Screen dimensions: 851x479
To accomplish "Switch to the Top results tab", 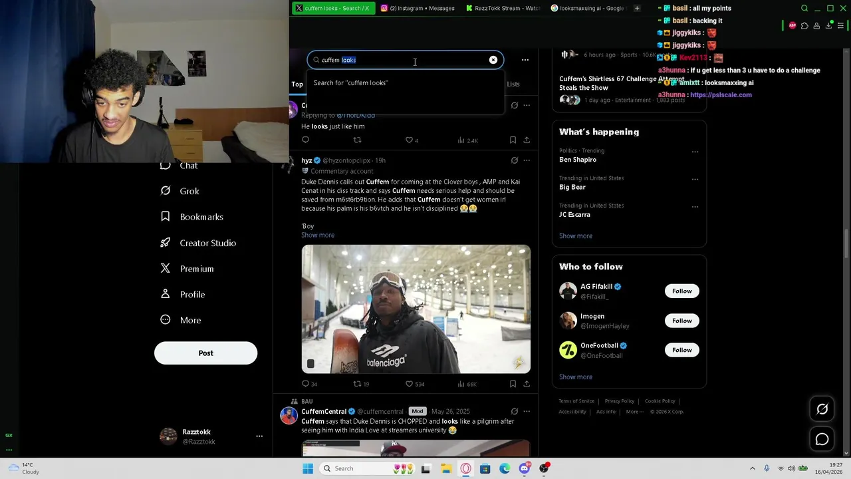I will (x=297, y=84).
